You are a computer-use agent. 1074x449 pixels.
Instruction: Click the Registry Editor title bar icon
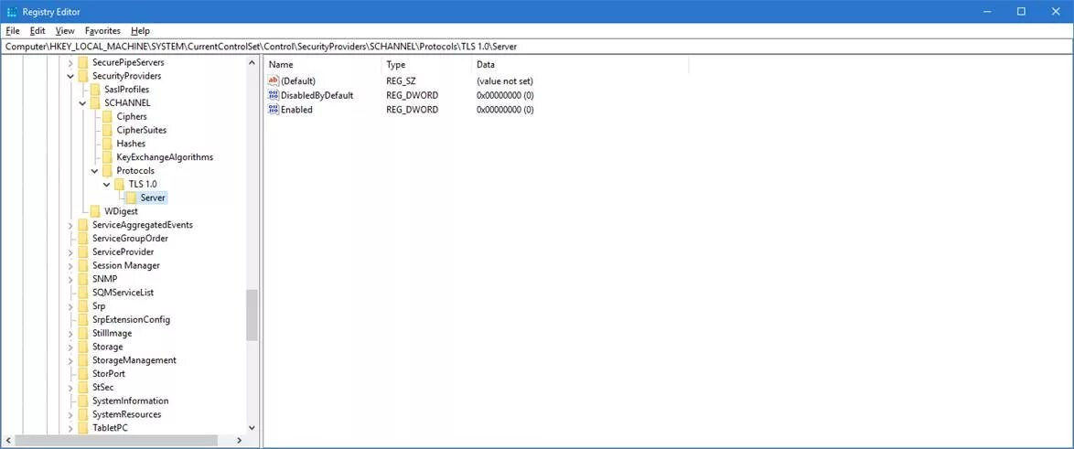12,11
